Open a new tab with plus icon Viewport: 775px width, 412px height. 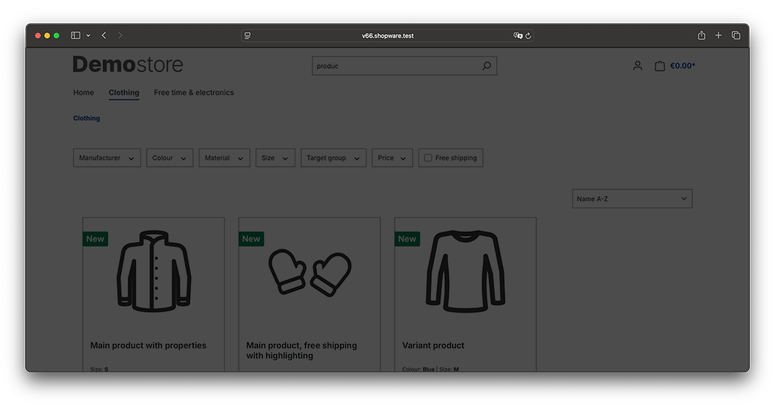pos(718,36)
